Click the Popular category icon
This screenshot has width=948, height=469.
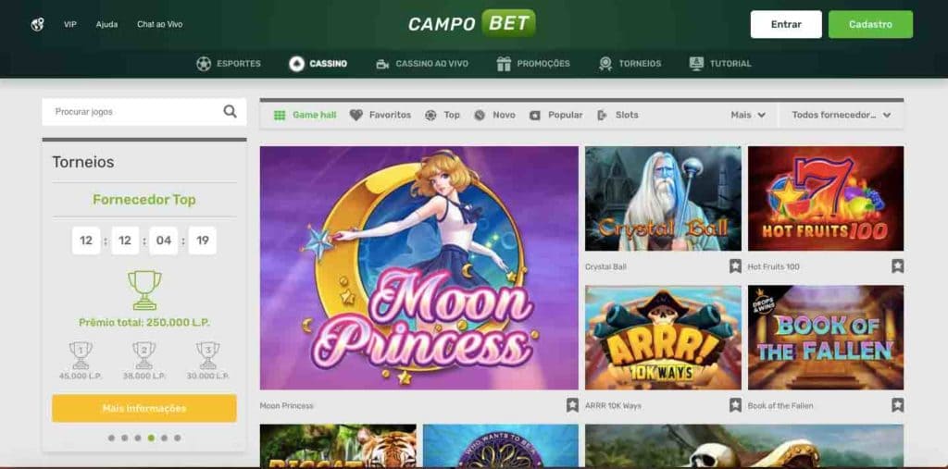pos(534,115)
